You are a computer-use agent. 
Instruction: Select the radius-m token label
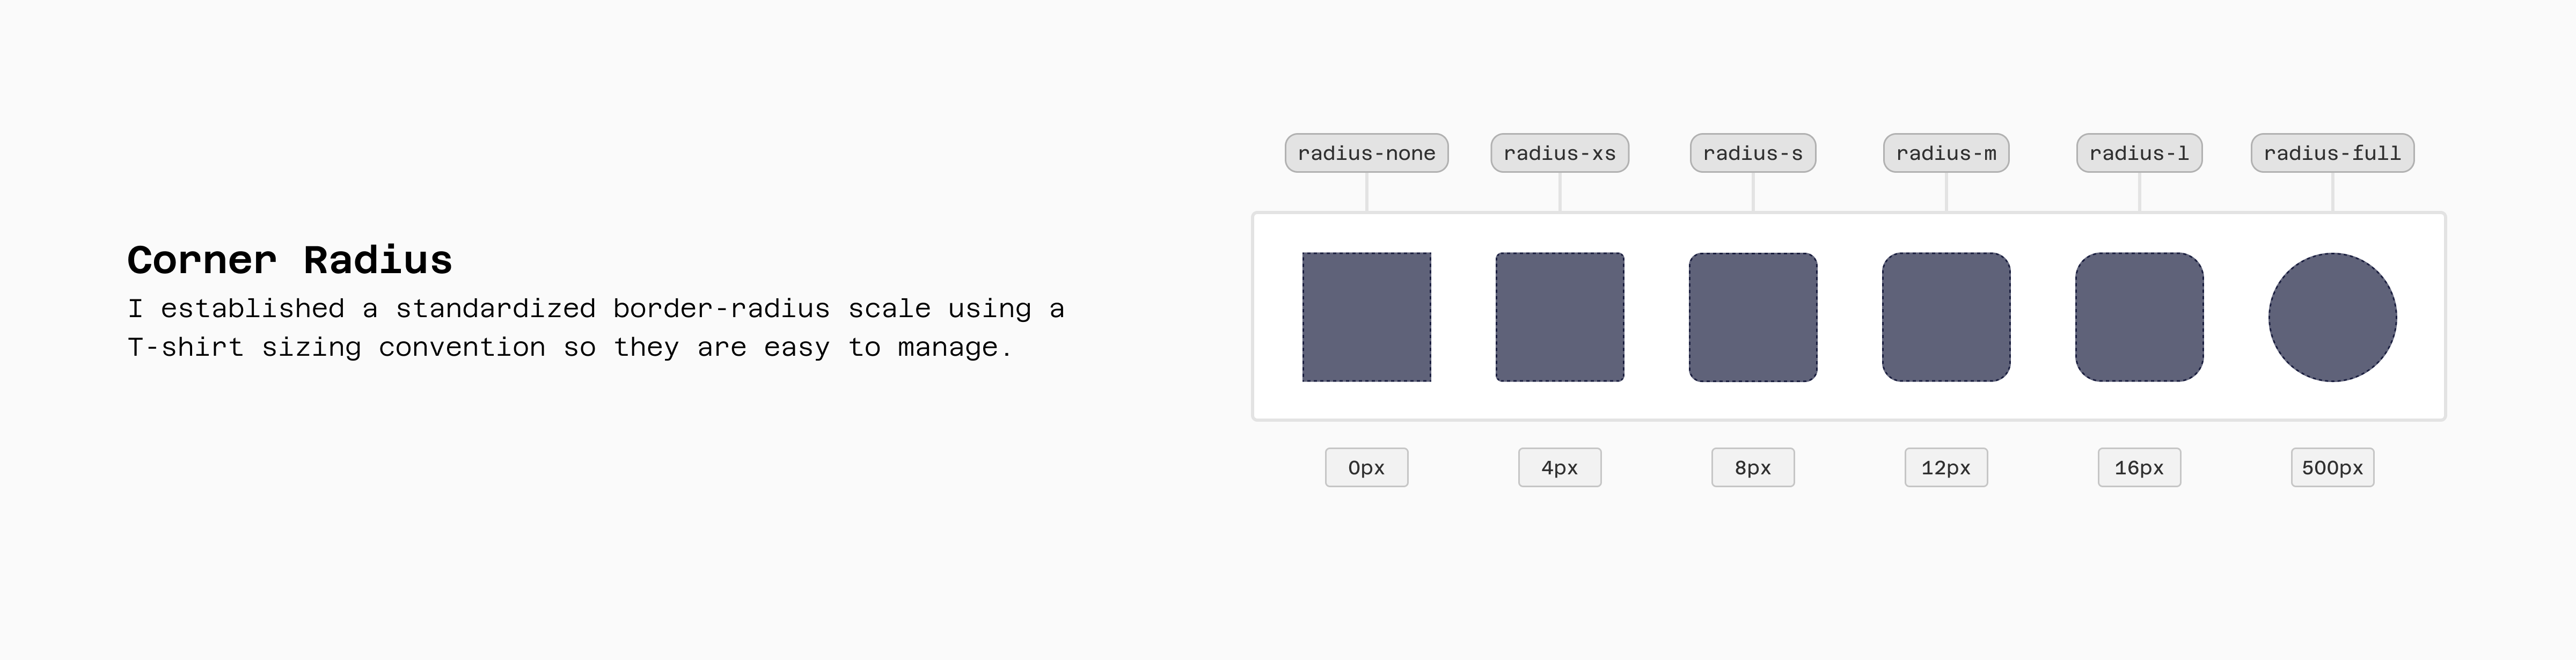pyautogui.click(x=1945, y=153)
